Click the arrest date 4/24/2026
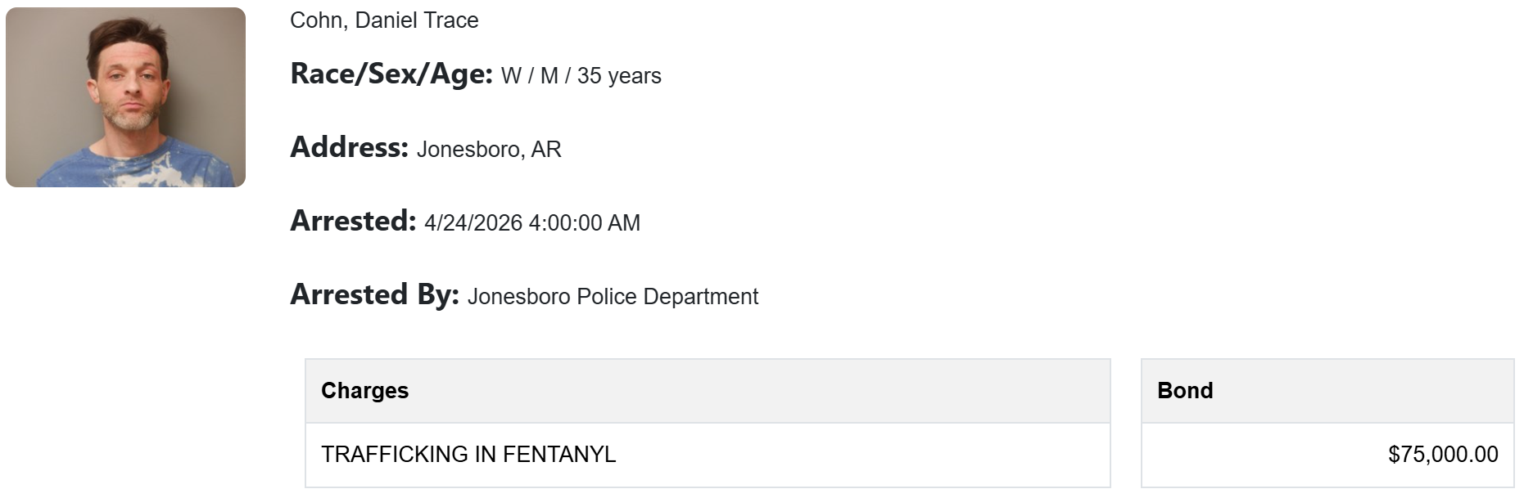Screen dimensions: 1524x498 [x=473, y=223]
